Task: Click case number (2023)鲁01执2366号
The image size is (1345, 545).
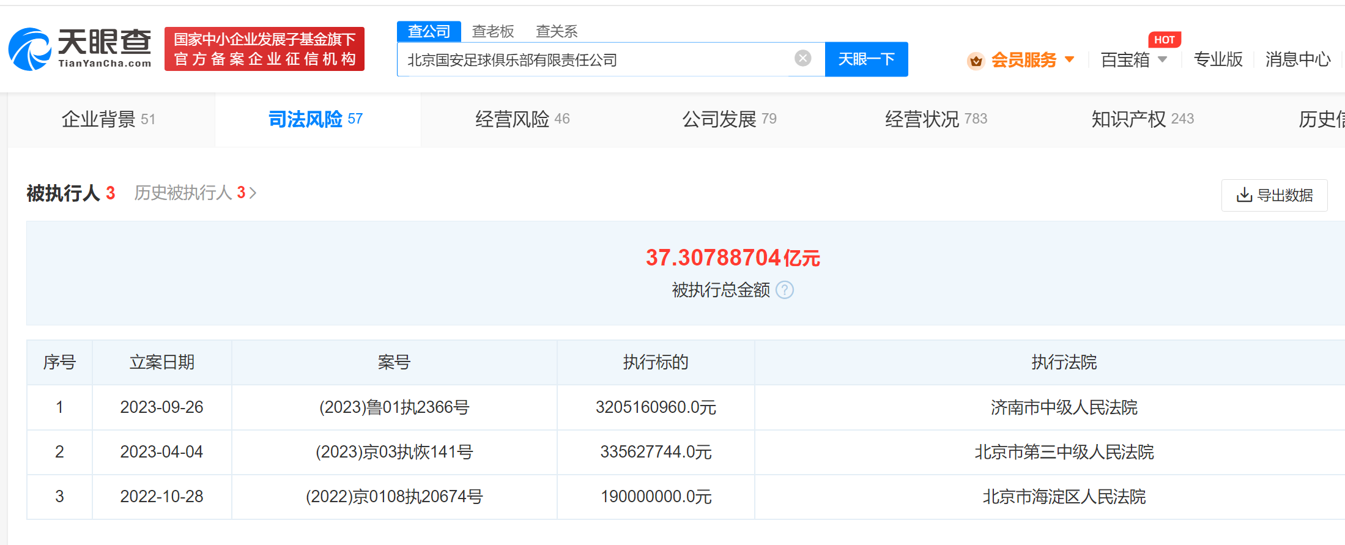Action: click(394, 407)
